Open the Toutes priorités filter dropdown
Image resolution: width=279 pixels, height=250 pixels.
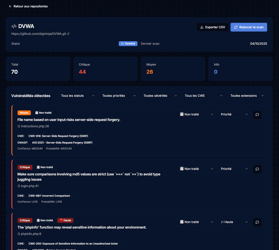(119, 96)
